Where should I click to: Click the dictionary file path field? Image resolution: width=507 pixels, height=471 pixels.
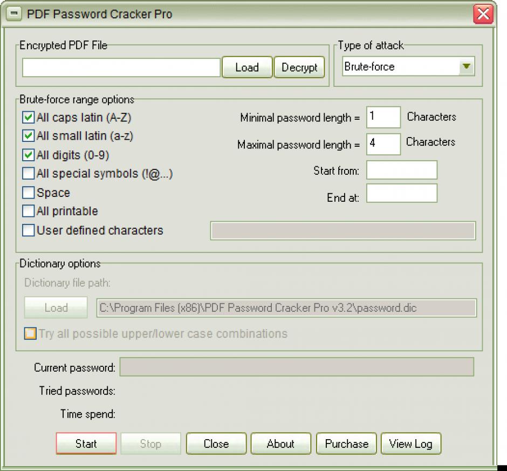tap(286, 308)
